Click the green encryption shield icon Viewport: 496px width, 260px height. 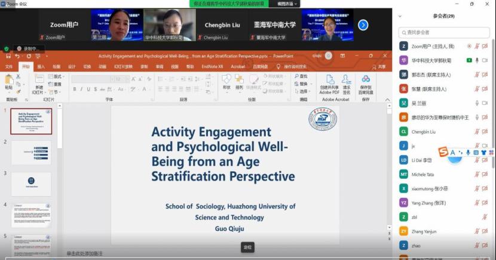7,48
